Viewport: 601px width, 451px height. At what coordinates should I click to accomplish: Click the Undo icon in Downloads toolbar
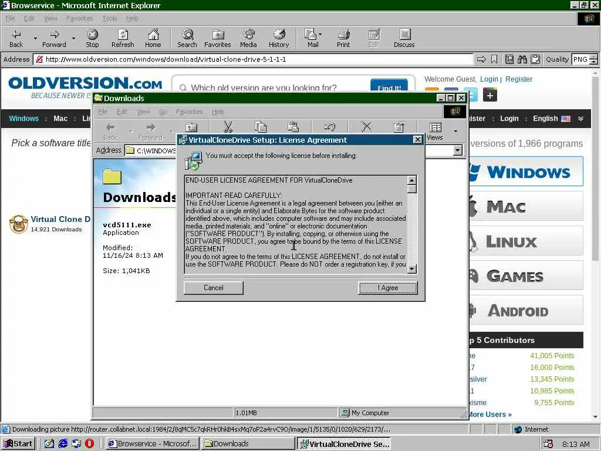[x=330, y=127]
